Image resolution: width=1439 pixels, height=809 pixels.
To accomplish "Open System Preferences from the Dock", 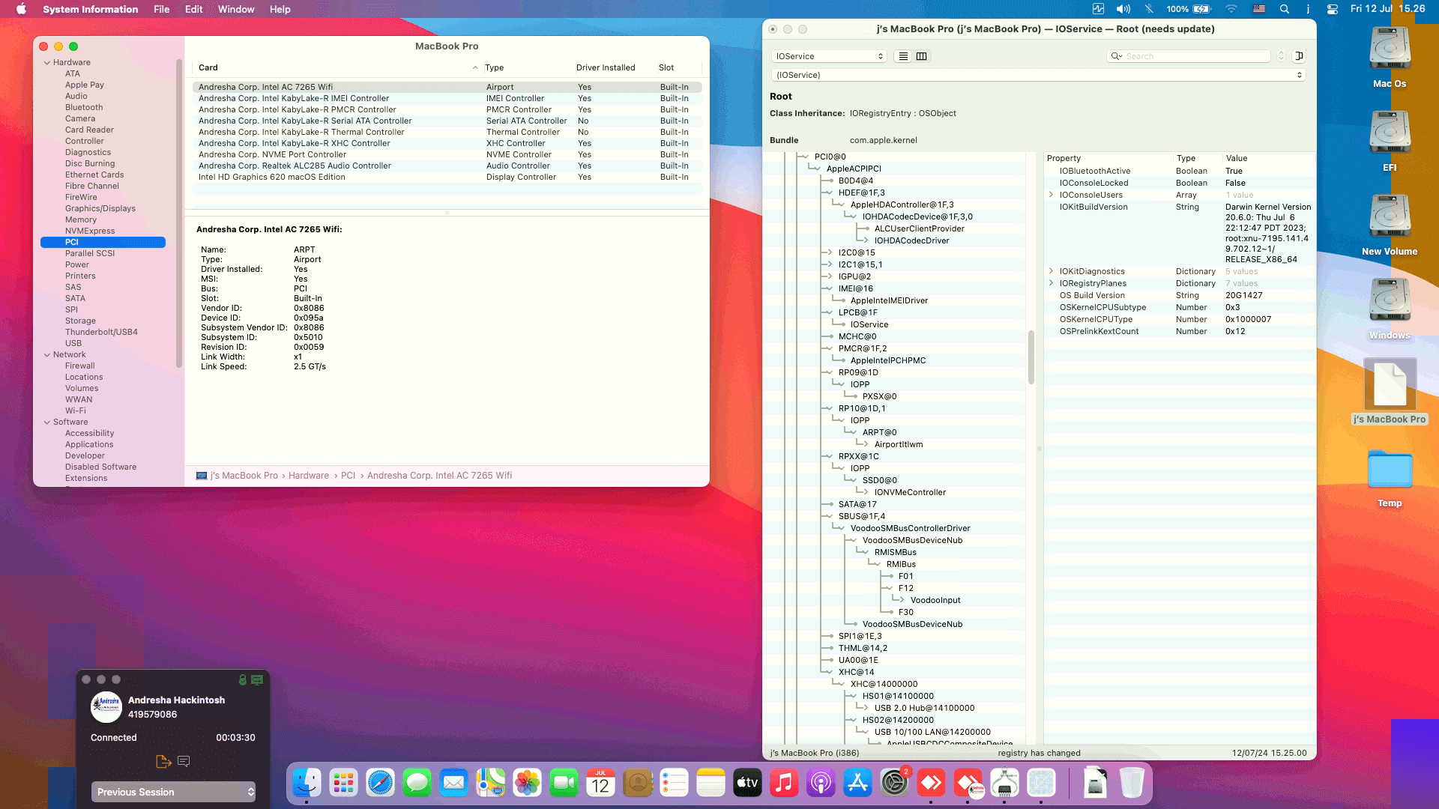I will coord(894,784).
